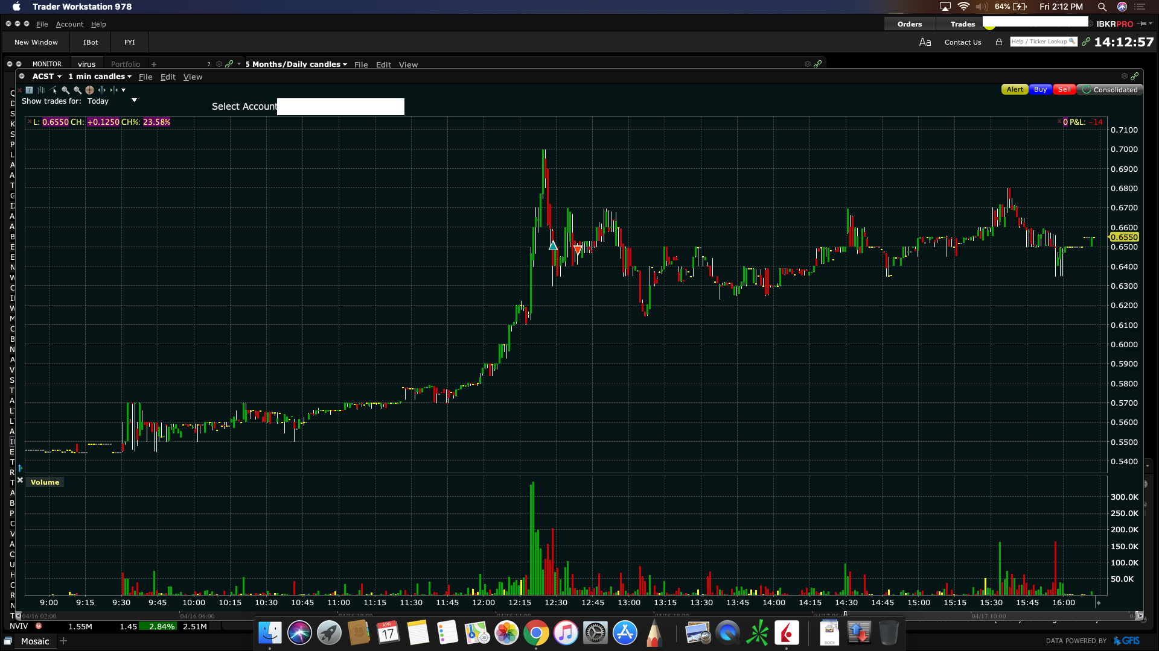Toggle the Consolidated data button

click(1110, 90)
